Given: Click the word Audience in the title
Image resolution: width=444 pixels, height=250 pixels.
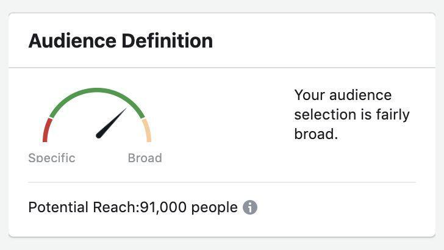Looking at the screenshot, I should click(x=73, y=41).
